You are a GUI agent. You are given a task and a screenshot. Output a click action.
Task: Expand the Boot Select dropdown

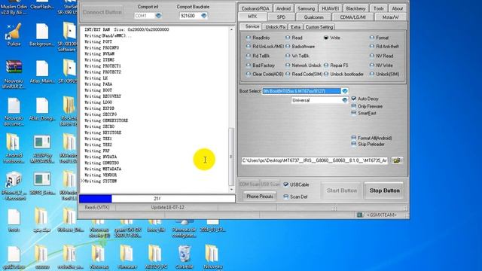345,91
